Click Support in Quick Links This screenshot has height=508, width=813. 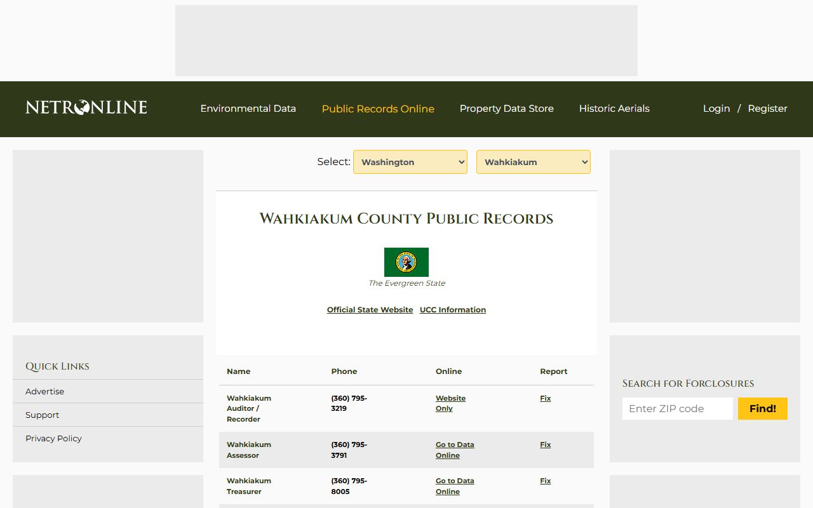[42, 415]
